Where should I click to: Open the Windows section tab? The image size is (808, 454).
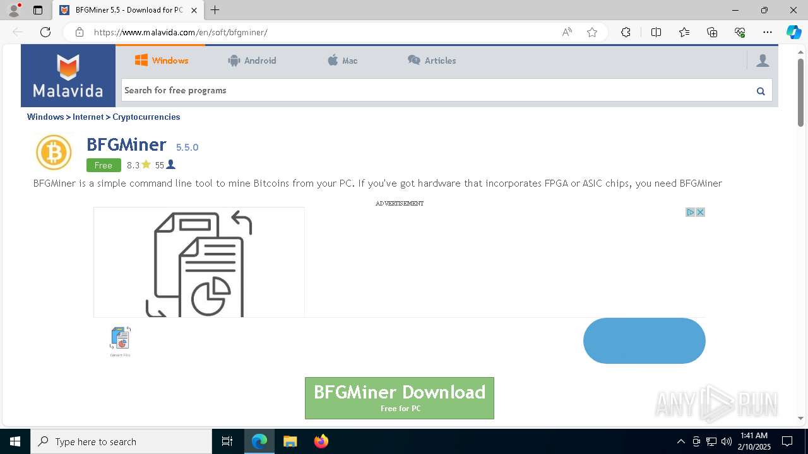click(162, 61)
